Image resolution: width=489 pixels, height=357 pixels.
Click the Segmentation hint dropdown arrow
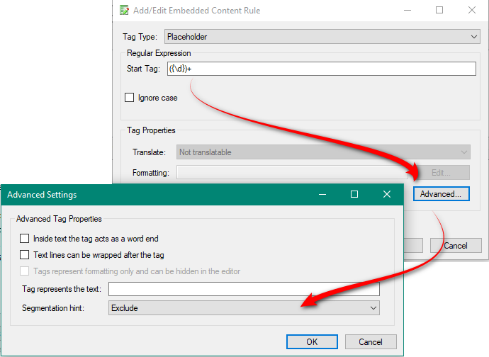tap(373, 308)
